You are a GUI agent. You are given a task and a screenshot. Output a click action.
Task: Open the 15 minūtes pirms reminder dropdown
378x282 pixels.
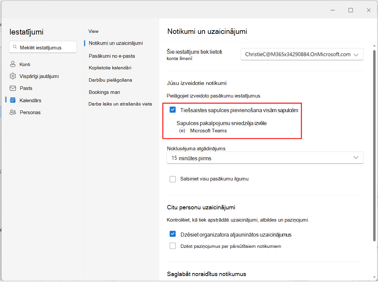[x=265, y=158]
